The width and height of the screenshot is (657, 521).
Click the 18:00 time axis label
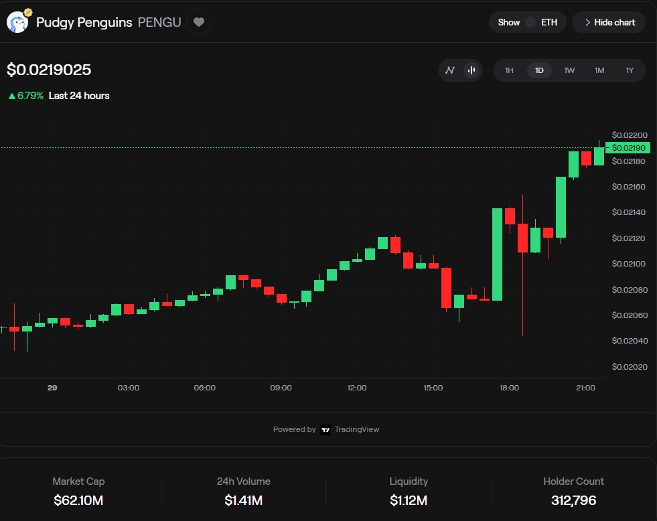coord(509,388)
